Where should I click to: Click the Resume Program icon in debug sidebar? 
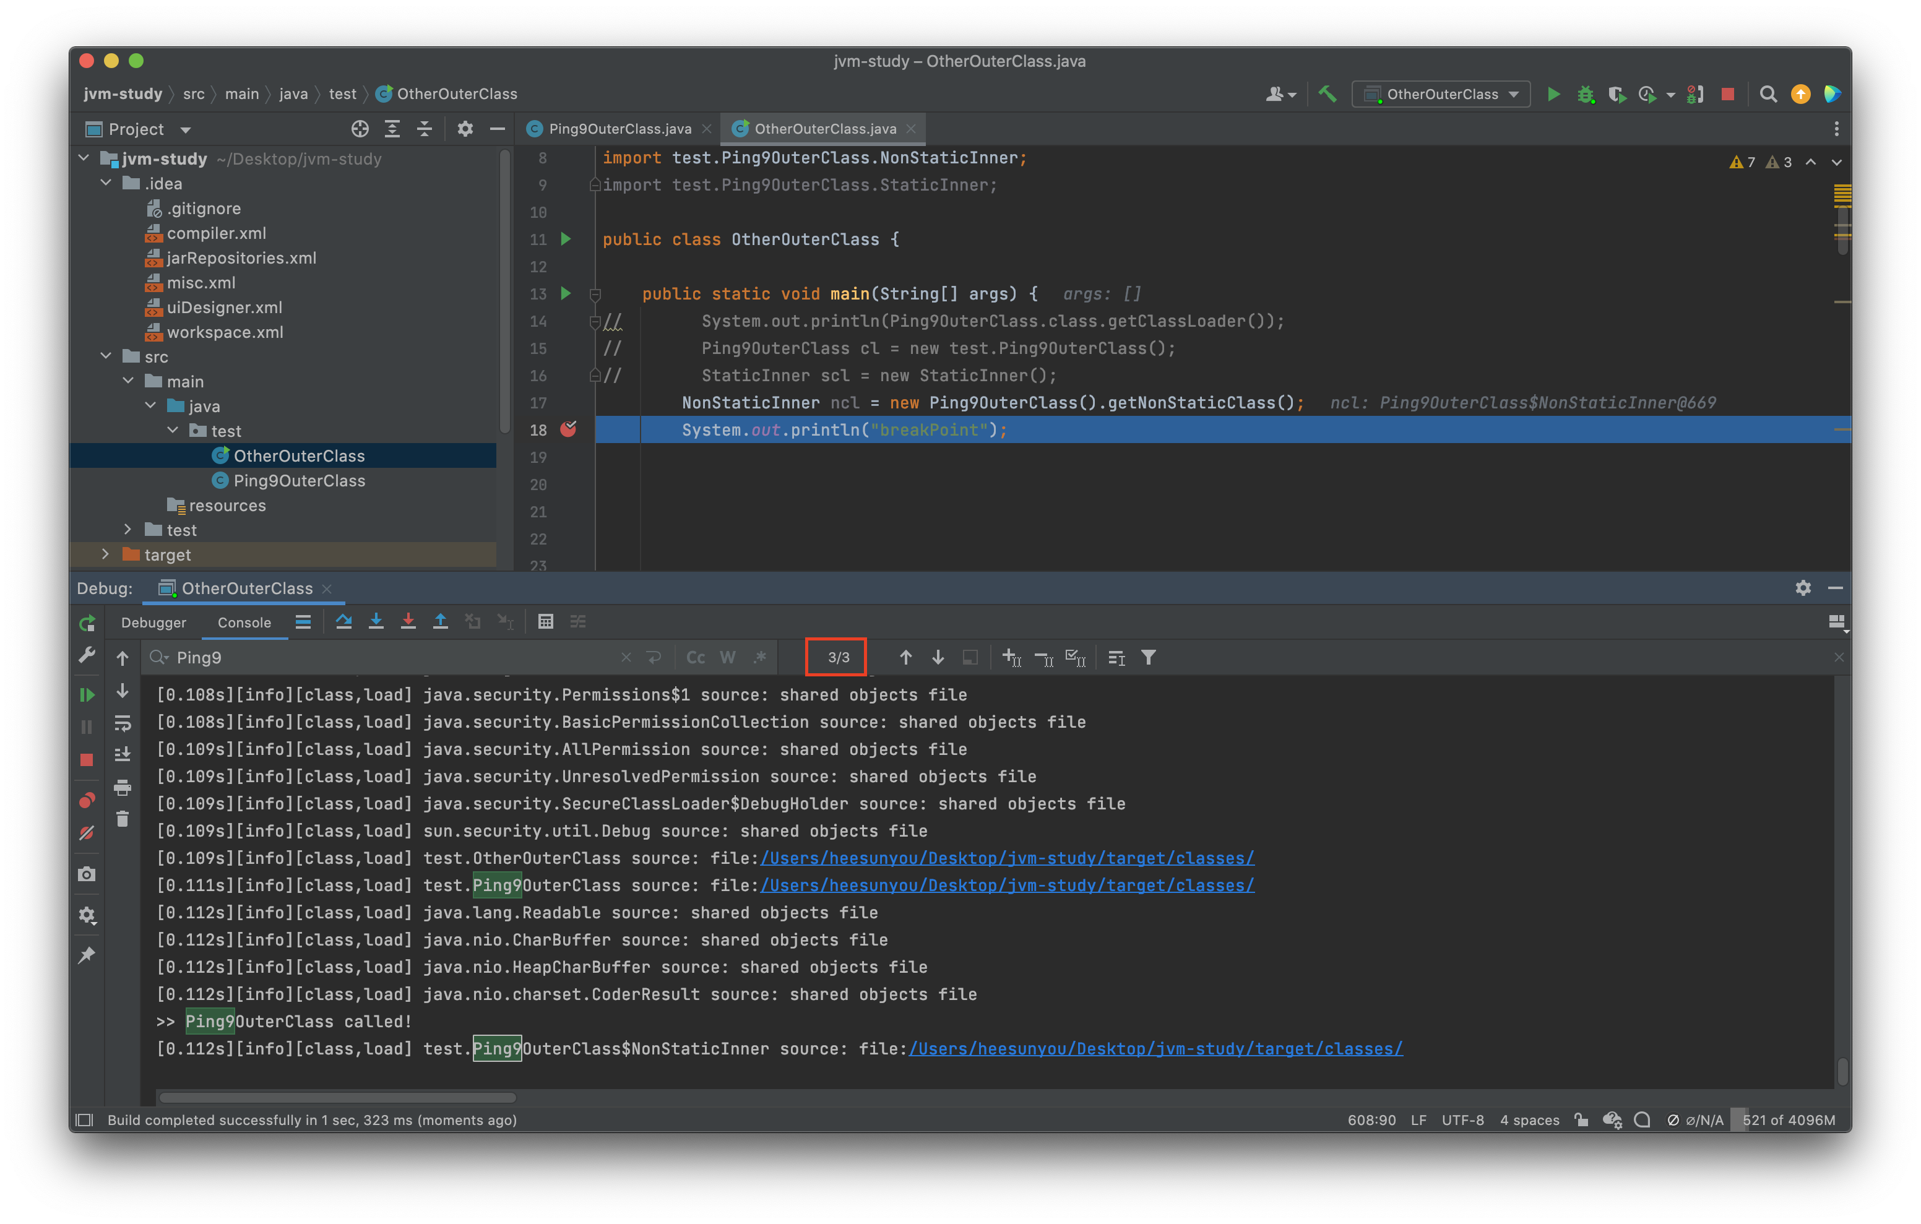pos(87,695)
